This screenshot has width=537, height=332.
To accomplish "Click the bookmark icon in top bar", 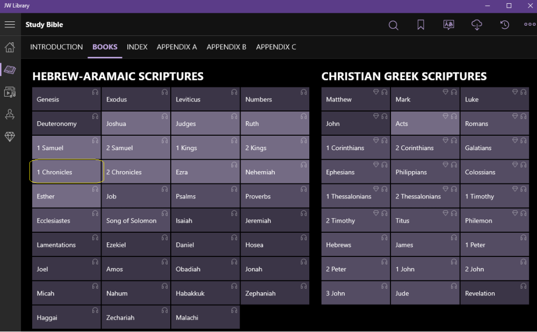I will click(x=421, y=25).
